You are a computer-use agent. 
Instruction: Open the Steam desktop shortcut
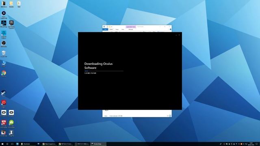(4, 94)
